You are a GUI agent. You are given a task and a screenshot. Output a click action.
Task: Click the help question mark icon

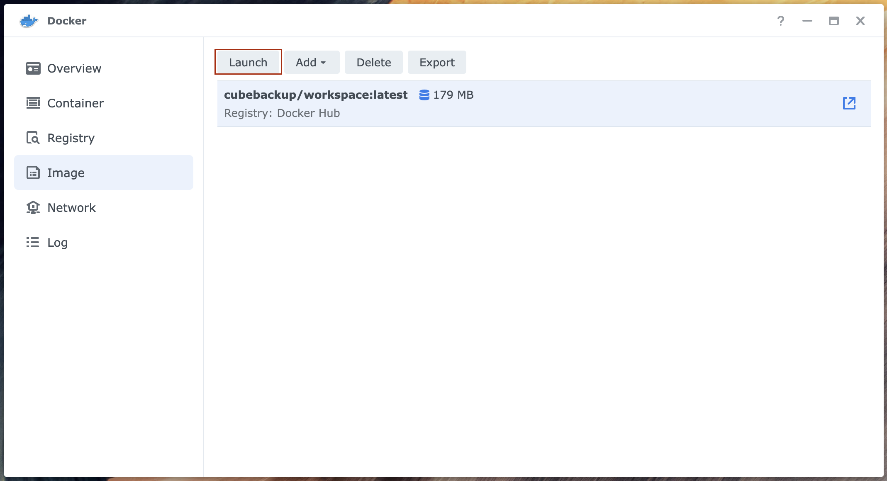coord(780,21)
